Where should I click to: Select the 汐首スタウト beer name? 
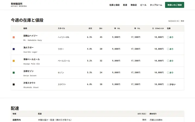[x=30, y=83]
